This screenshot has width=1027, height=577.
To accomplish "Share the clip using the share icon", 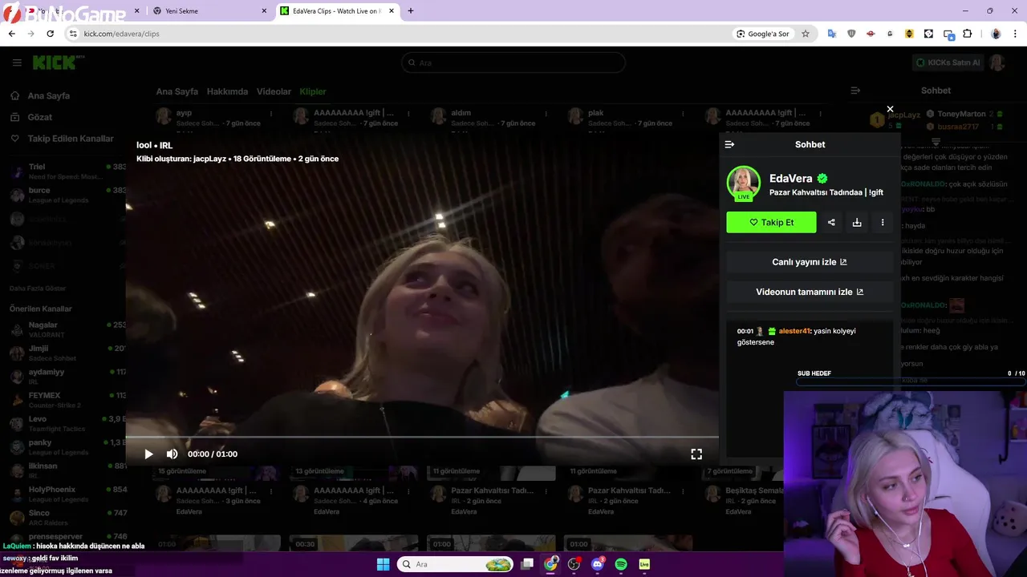I will click(x=831, y=222).
